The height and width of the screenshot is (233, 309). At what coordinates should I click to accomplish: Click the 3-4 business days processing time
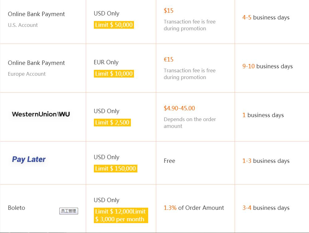tap(266, 208)
